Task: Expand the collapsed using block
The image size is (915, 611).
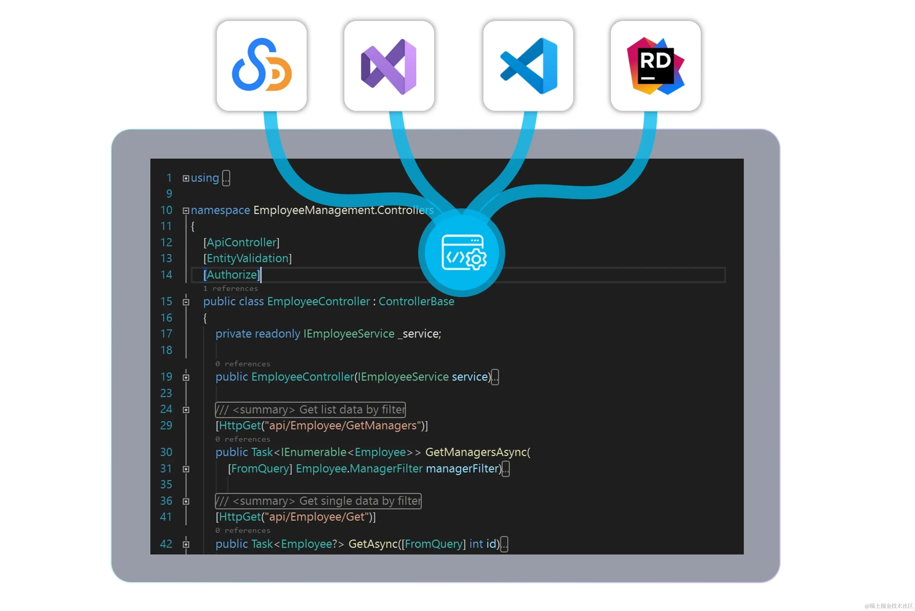Action: point(186,178)
